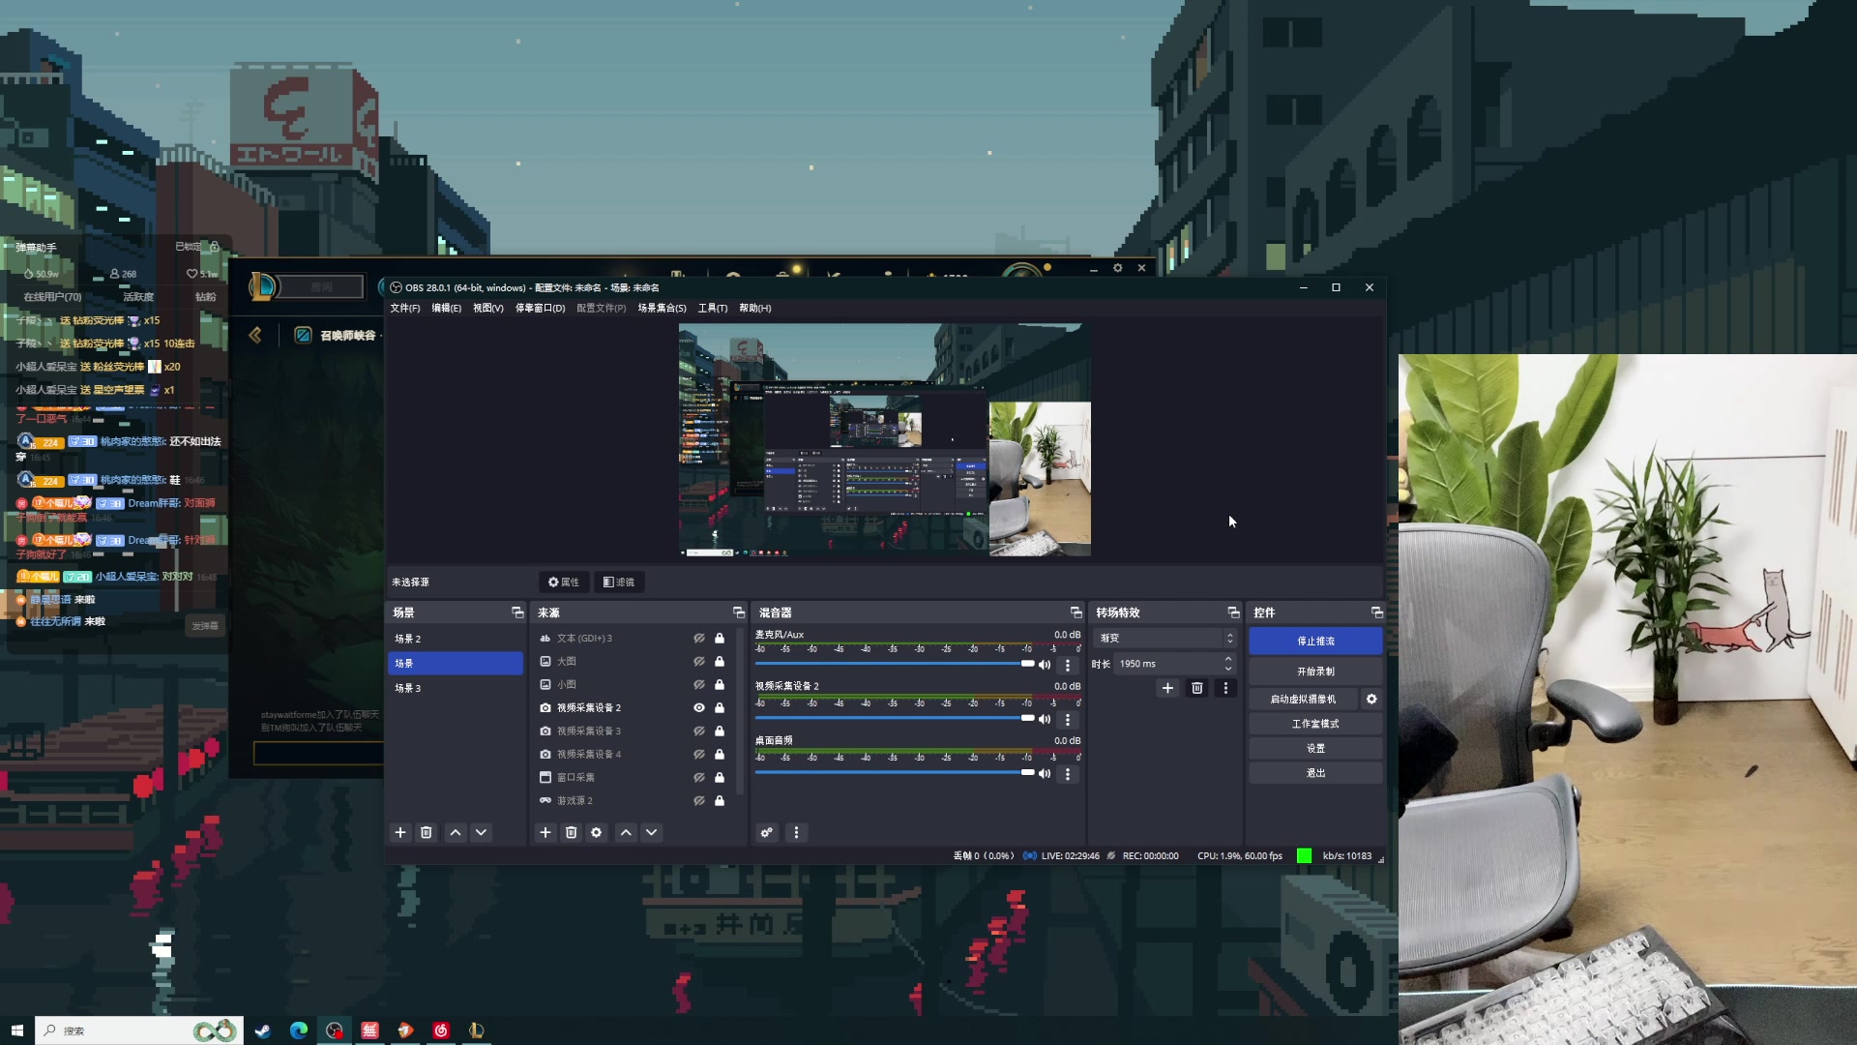This screenshot has height=1045, width=1857.
Task: Move the source down in 来源 panel
Action: [652, 832]
